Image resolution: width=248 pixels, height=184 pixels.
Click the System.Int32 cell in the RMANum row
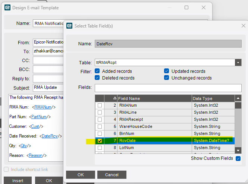tap(213, 105)
